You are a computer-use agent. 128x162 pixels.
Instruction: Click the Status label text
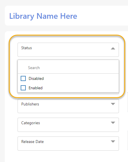[26, 48]
